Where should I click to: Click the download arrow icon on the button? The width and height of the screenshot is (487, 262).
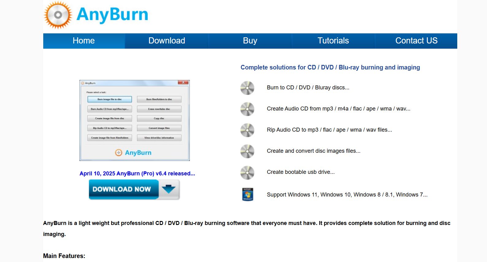[x=169, y=189]
